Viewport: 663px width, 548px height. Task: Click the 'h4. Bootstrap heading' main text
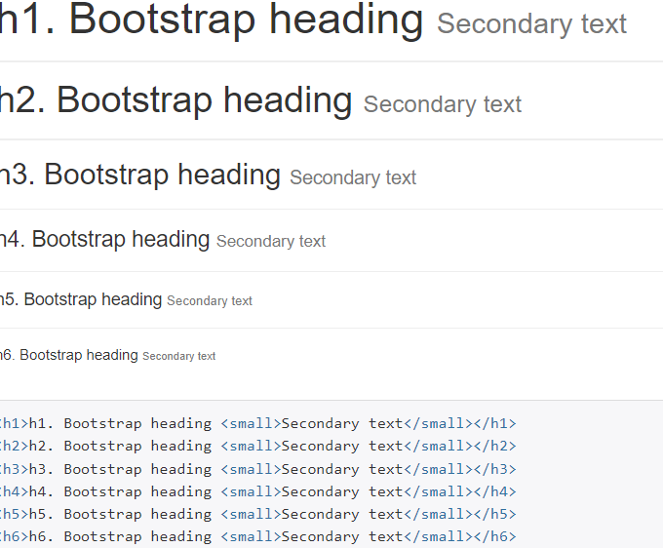pyautogui.click(x=105, y=240)
